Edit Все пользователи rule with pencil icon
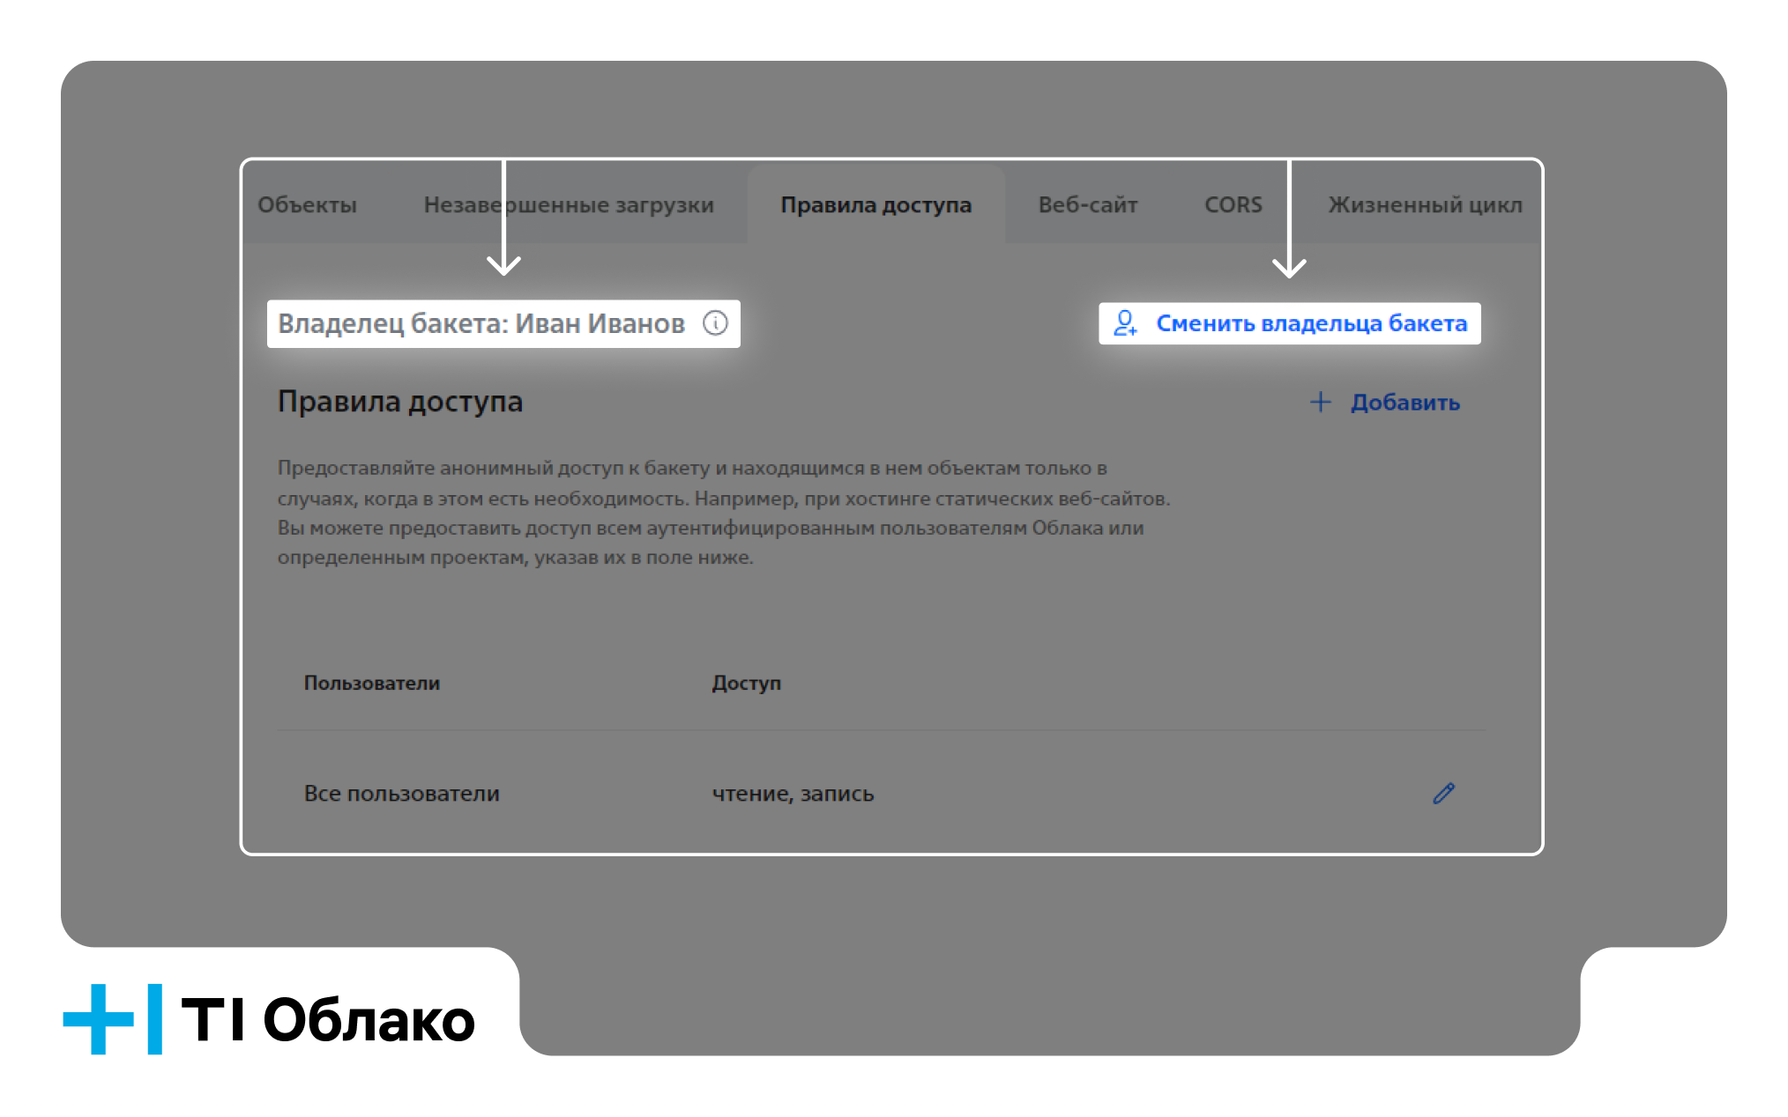 tap(1443, 793)
